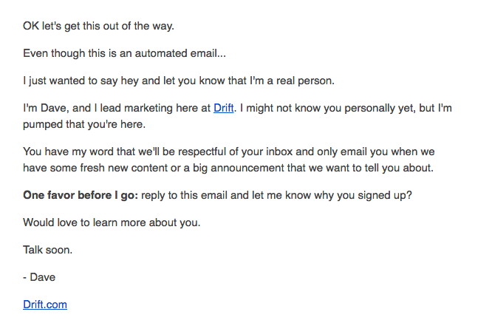Open the Drift.com signature link
This screenshot has width=492, height=323.
point(45,305)
